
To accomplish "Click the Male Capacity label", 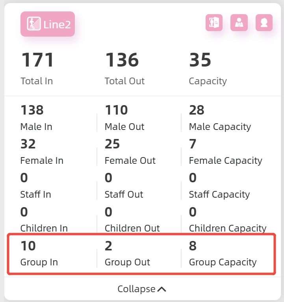I will pos(220,126).
